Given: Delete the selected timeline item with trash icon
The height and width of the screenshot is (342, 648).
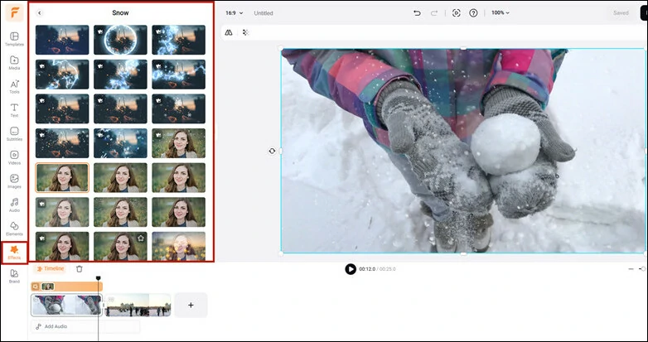Looking at the screenshot, I should (x=80, y=269).
